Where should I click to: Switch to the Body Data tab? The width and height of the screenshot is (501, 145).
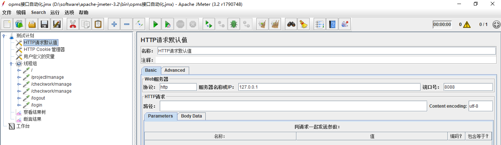(x=191, y=116)
